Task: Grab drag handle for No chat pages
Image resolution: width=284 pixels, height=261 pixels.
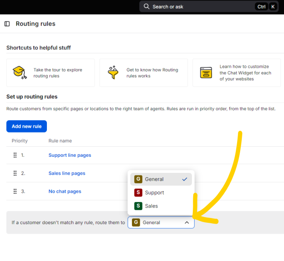Action: tap(15, 191)
